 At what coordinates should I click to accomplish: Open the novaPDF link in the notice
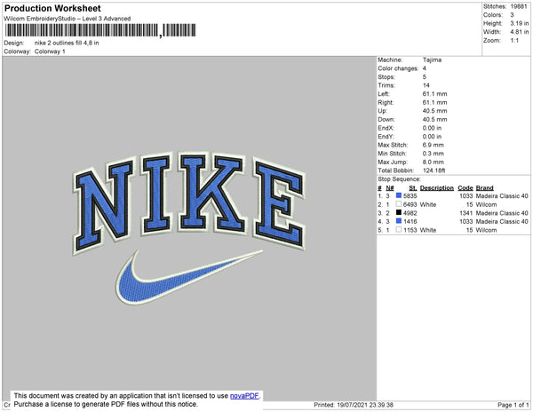[244, 396]
